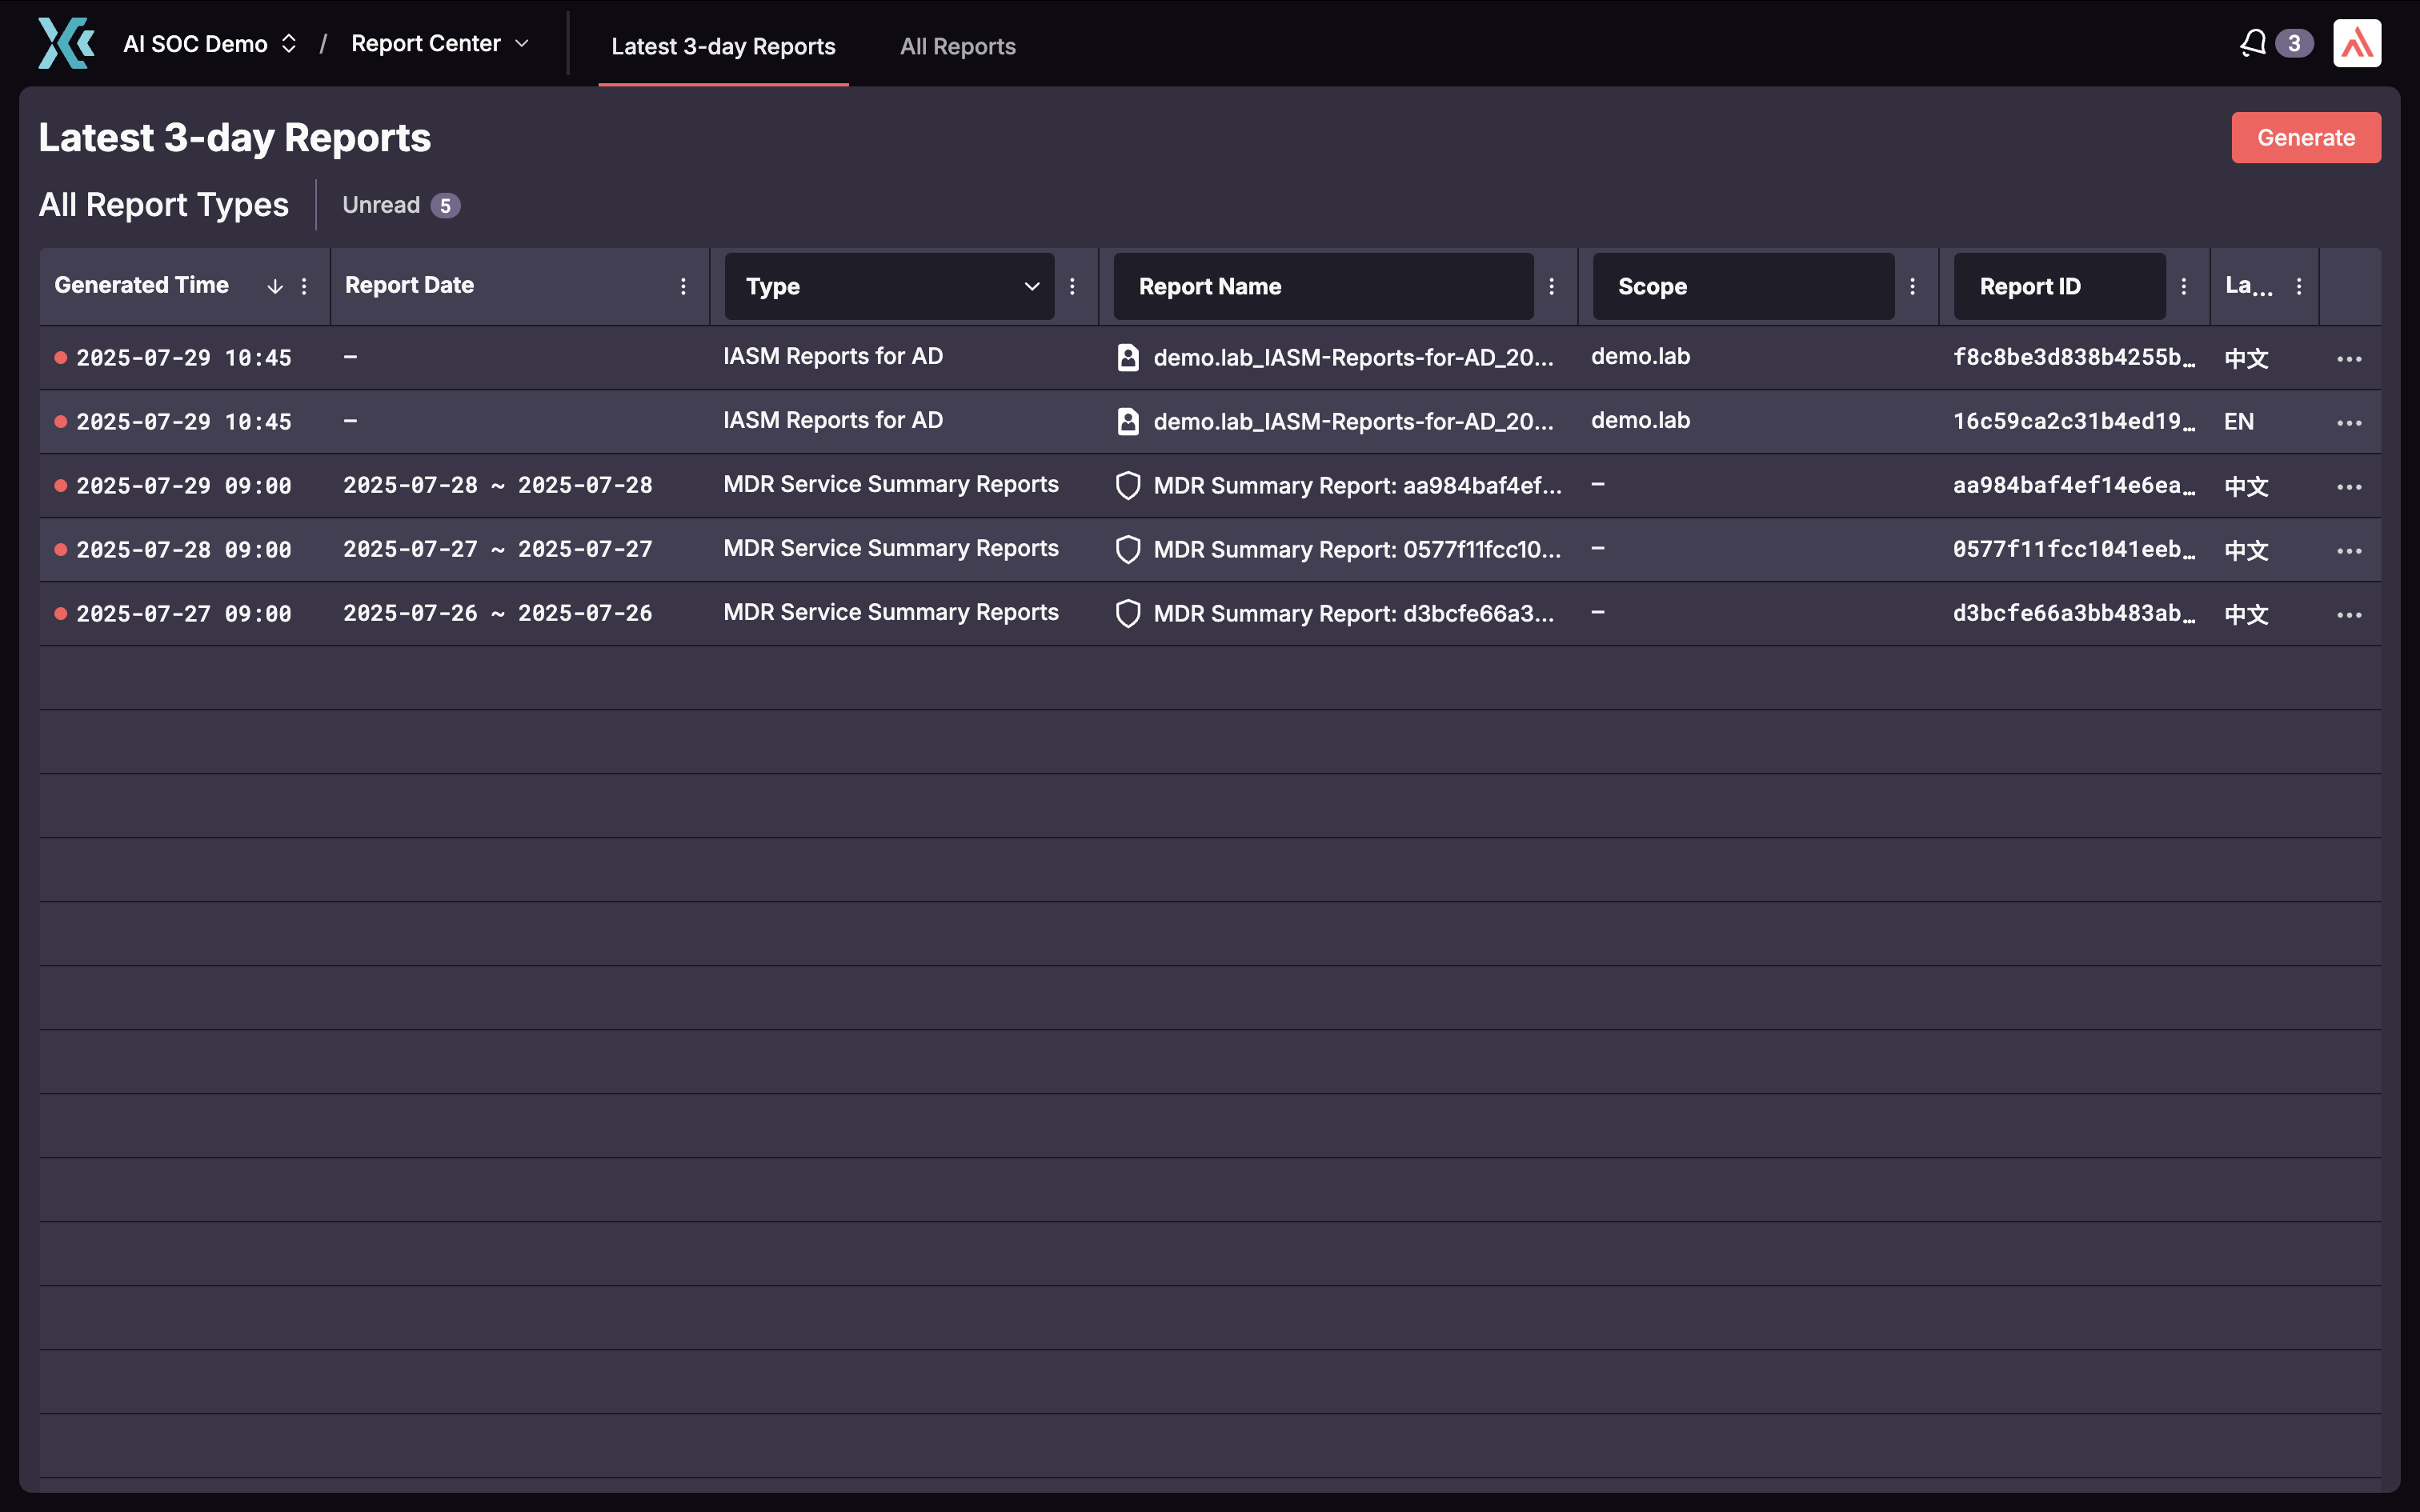This screenshot has height=1512, width=2420.
Task: Switch to the All Reports tab
Action: 957,46
